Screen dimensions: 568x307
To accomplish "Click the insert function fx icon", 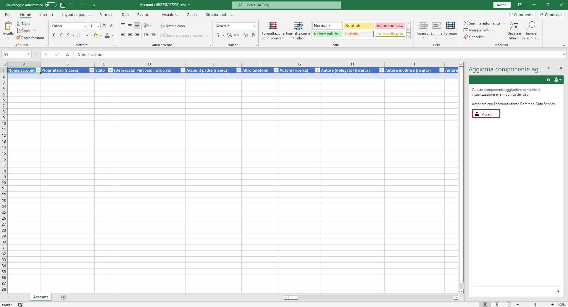I will (67, 54).
